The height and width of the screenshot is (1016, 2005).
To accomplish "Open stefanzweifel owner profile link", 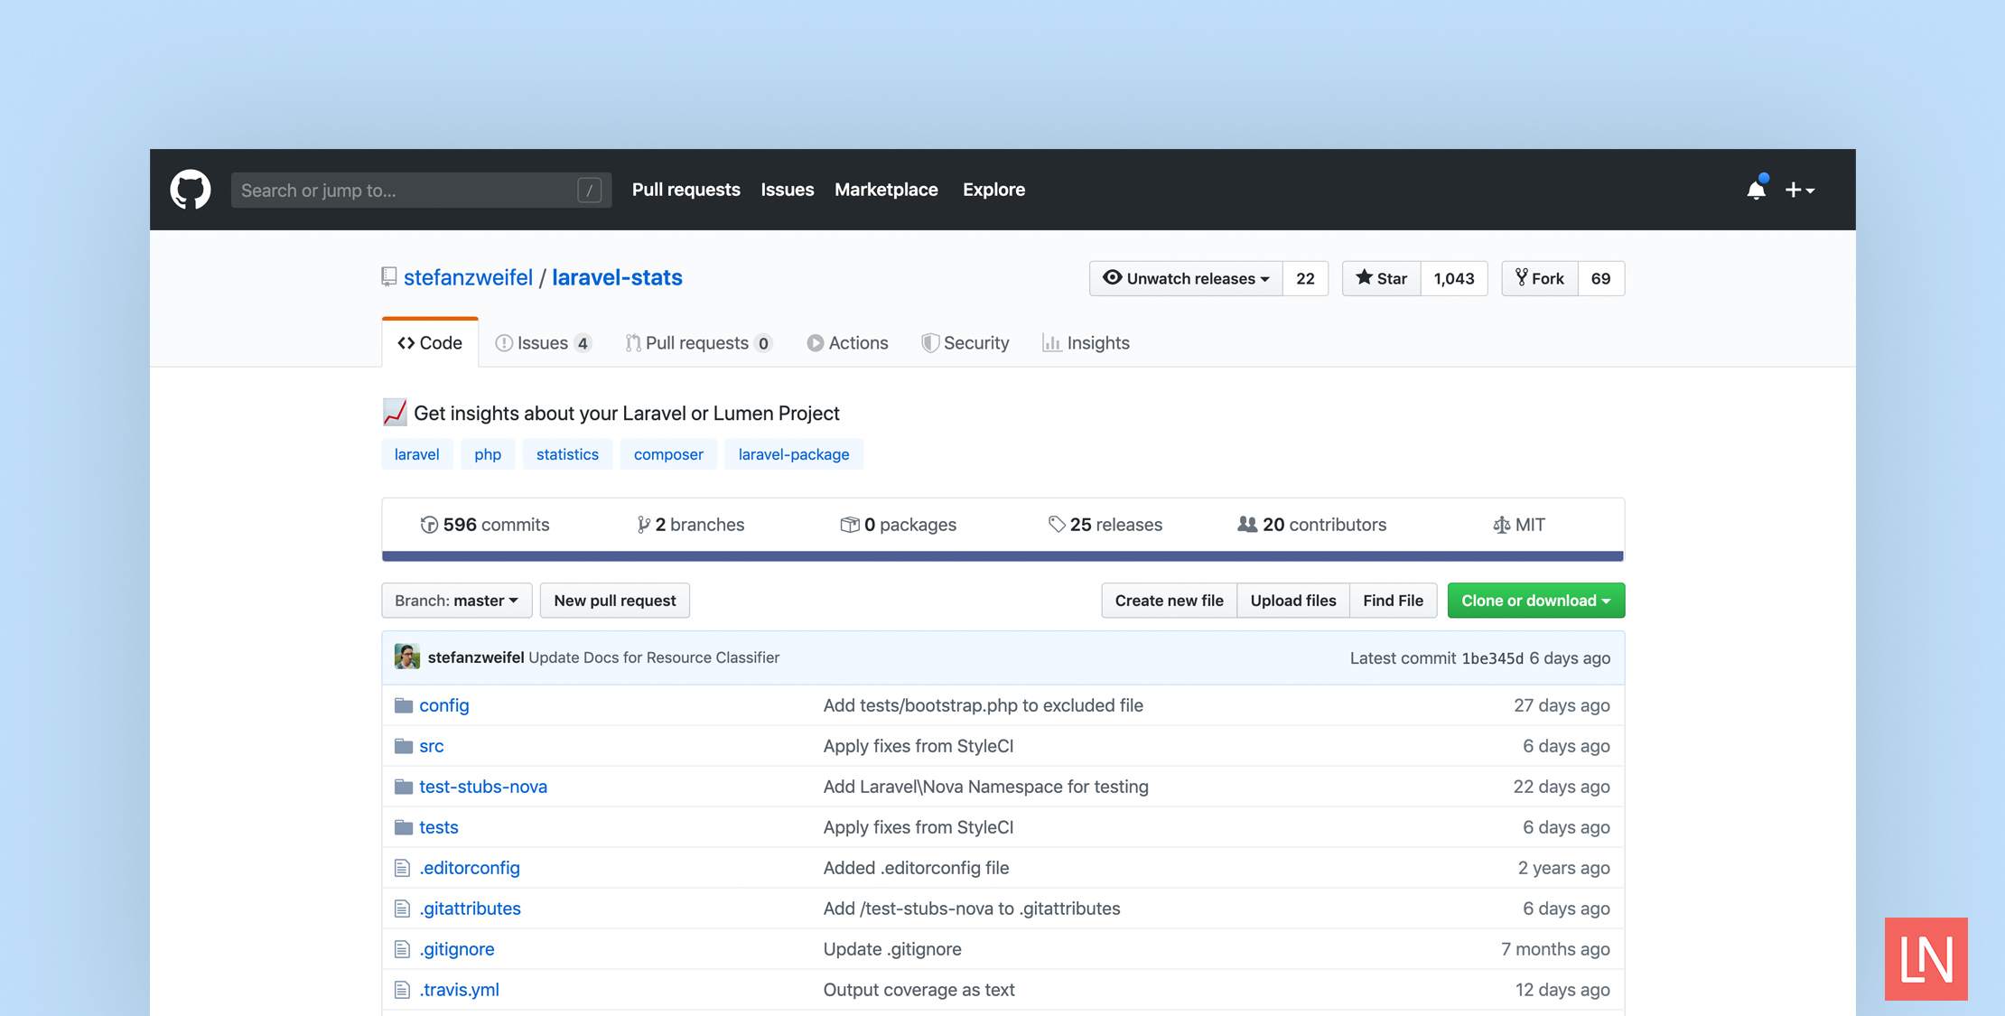I will [468, 277].
